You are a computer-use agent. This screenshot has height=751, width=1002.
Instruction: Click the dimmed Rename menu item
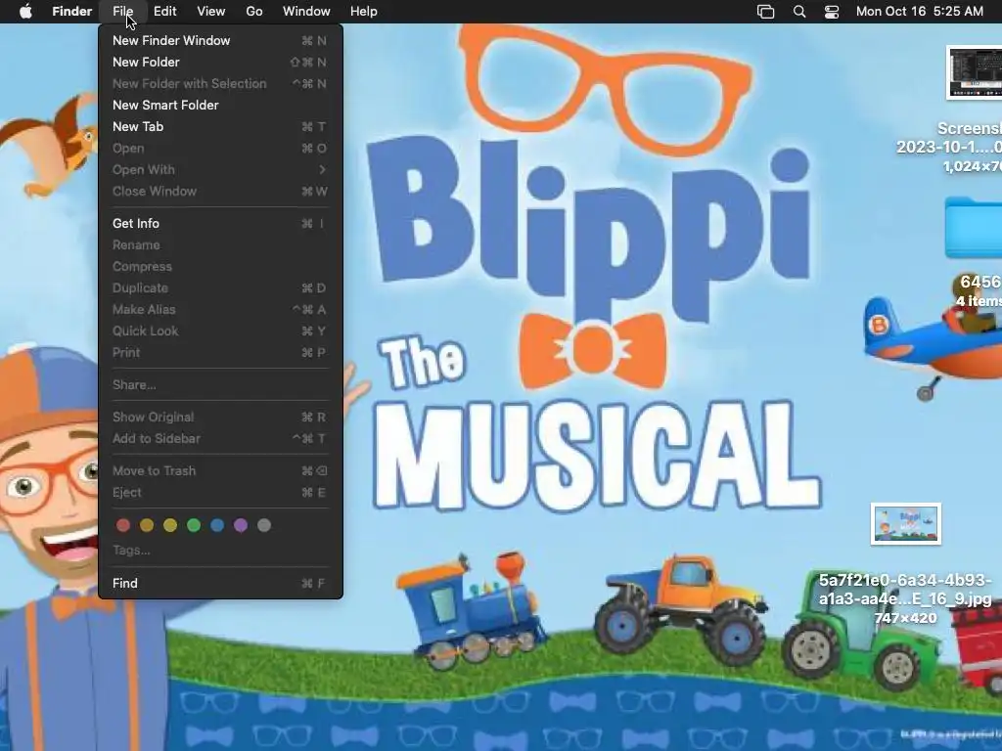[220, 245]
